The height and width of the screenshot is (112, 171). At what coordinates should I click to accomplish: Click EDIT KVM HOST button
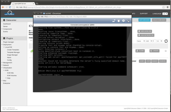pyautogui.click(x=144, y=20)
